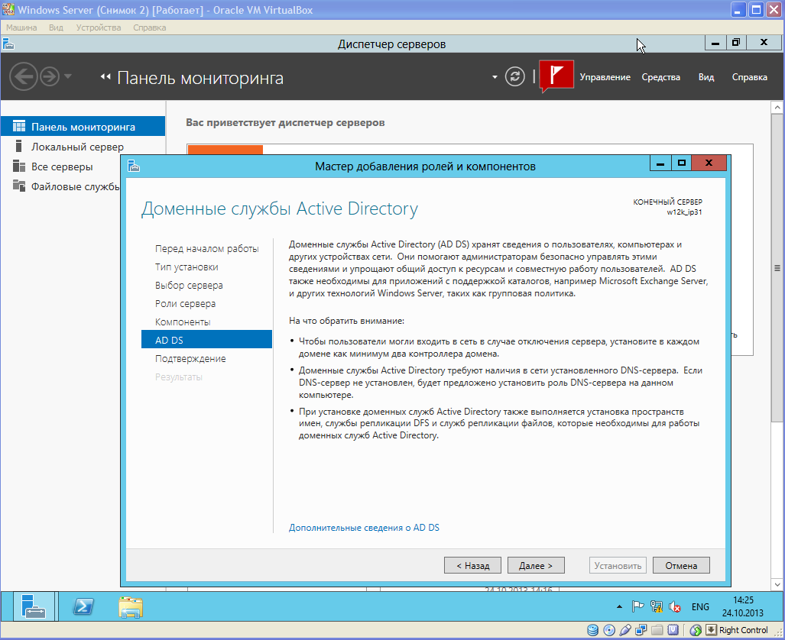Switch the ENG input language indicator

(700, 606)
